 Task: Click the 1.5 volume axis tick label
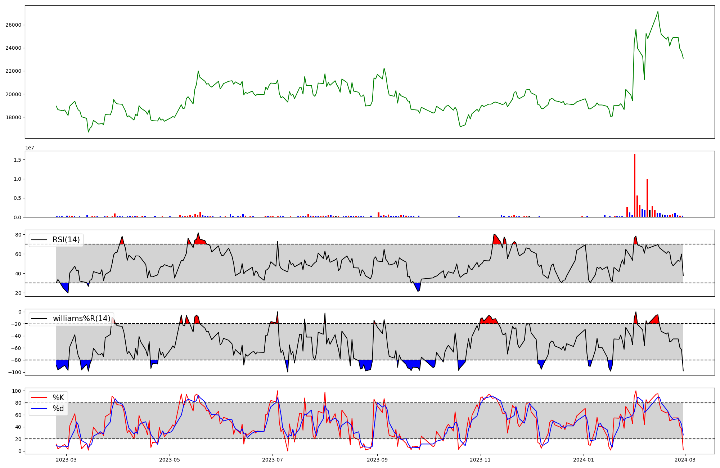point(17,159)
